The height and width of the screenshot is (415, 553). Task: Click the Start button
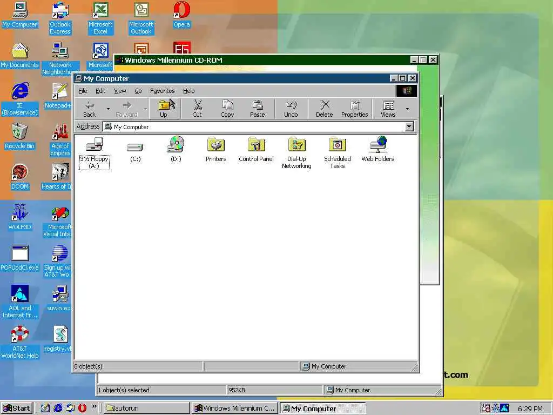click(17, 409)
